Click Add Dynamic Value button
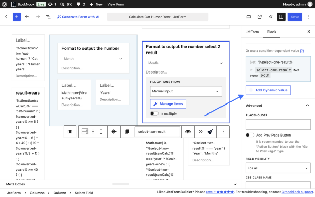315x197 pixels. (268, 90)
